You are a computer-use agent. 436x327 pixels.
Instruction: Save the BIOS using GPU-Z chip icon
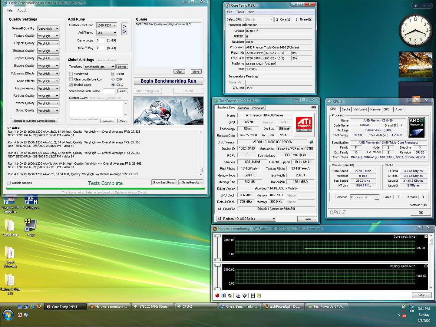[x=311, y=142]
